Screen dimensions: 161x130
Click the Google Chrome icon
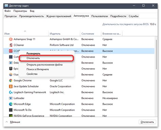click(11, 80)
